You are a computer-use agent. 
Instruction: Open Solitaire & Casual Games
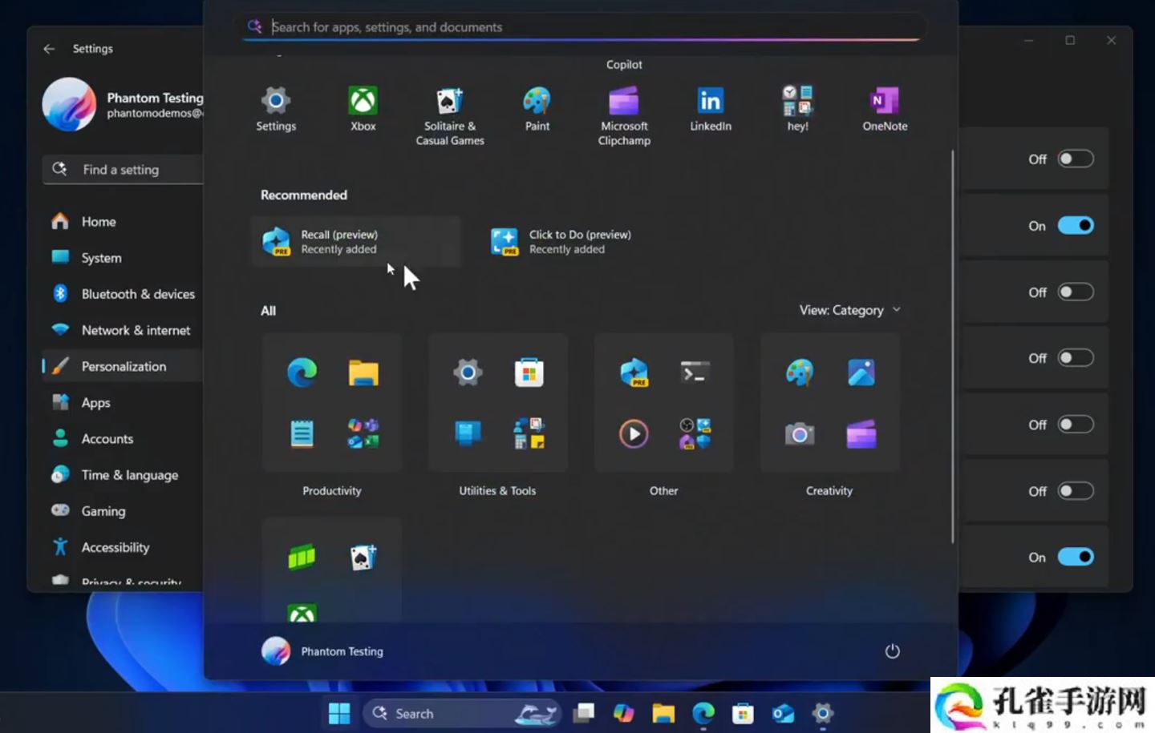pyautogui.click(x=450, y=115)
